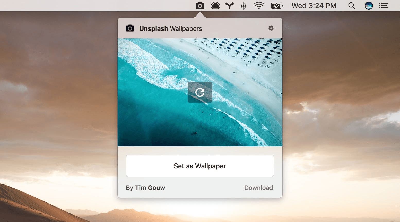Open photographer Tim Gouw's profile link
This screenshot has height=222, width=400.
pos(150,188)
